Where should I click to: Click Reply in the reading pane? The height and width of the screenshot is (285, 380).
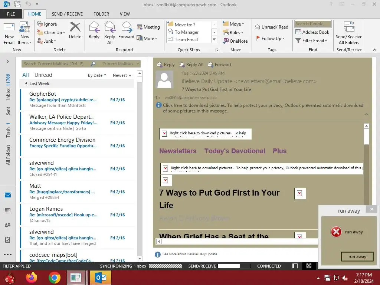166,65
